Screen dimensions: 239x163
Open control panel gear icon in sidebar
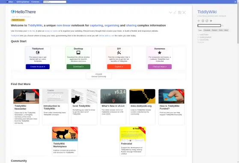pyautogui.click(x=203, y=21)
